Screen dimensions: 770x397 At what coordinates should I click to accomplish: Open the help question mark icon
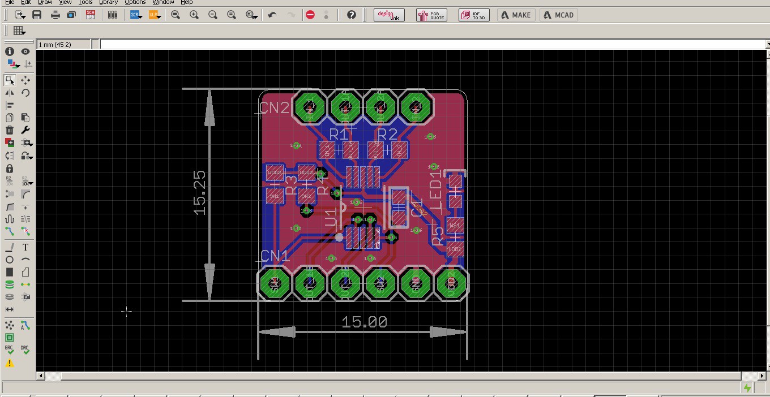(x=352, y=15)
